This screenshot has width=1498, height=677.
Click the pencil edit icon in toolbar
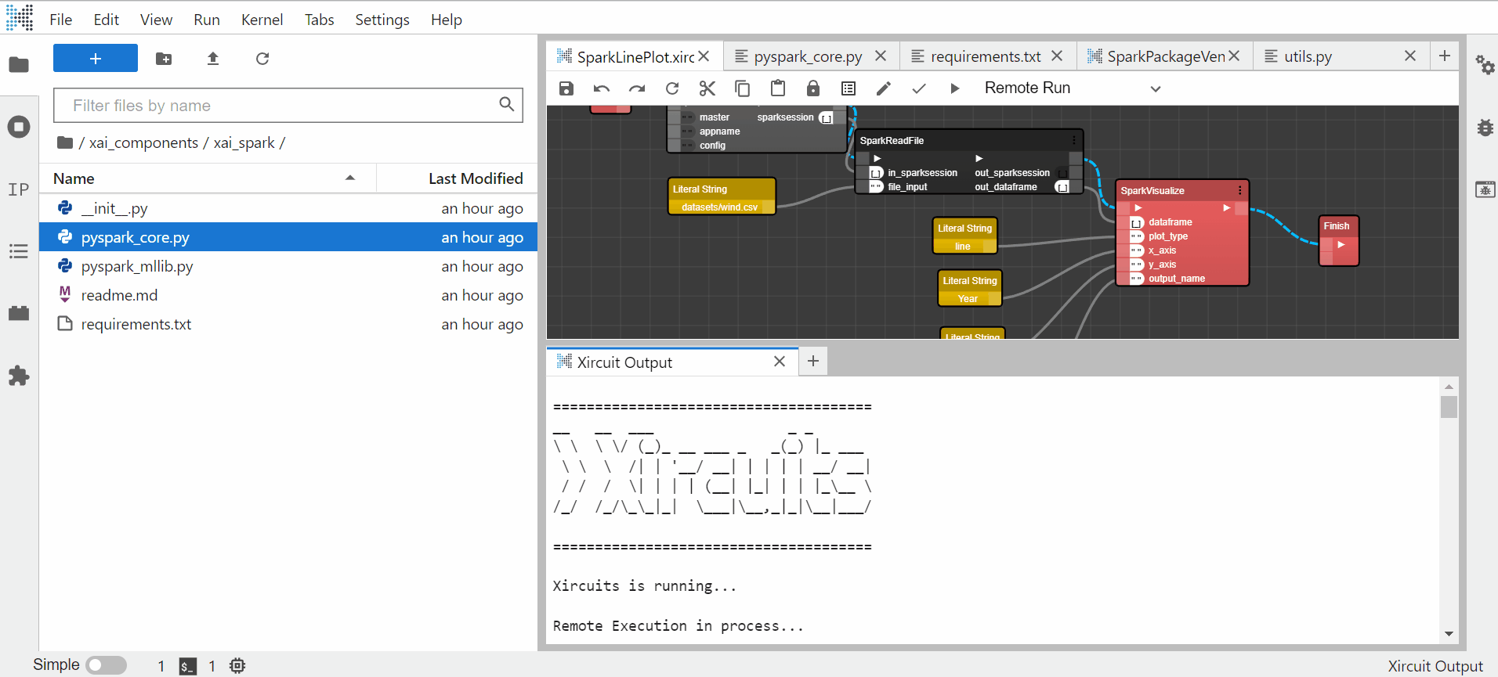tap(884, 88)
